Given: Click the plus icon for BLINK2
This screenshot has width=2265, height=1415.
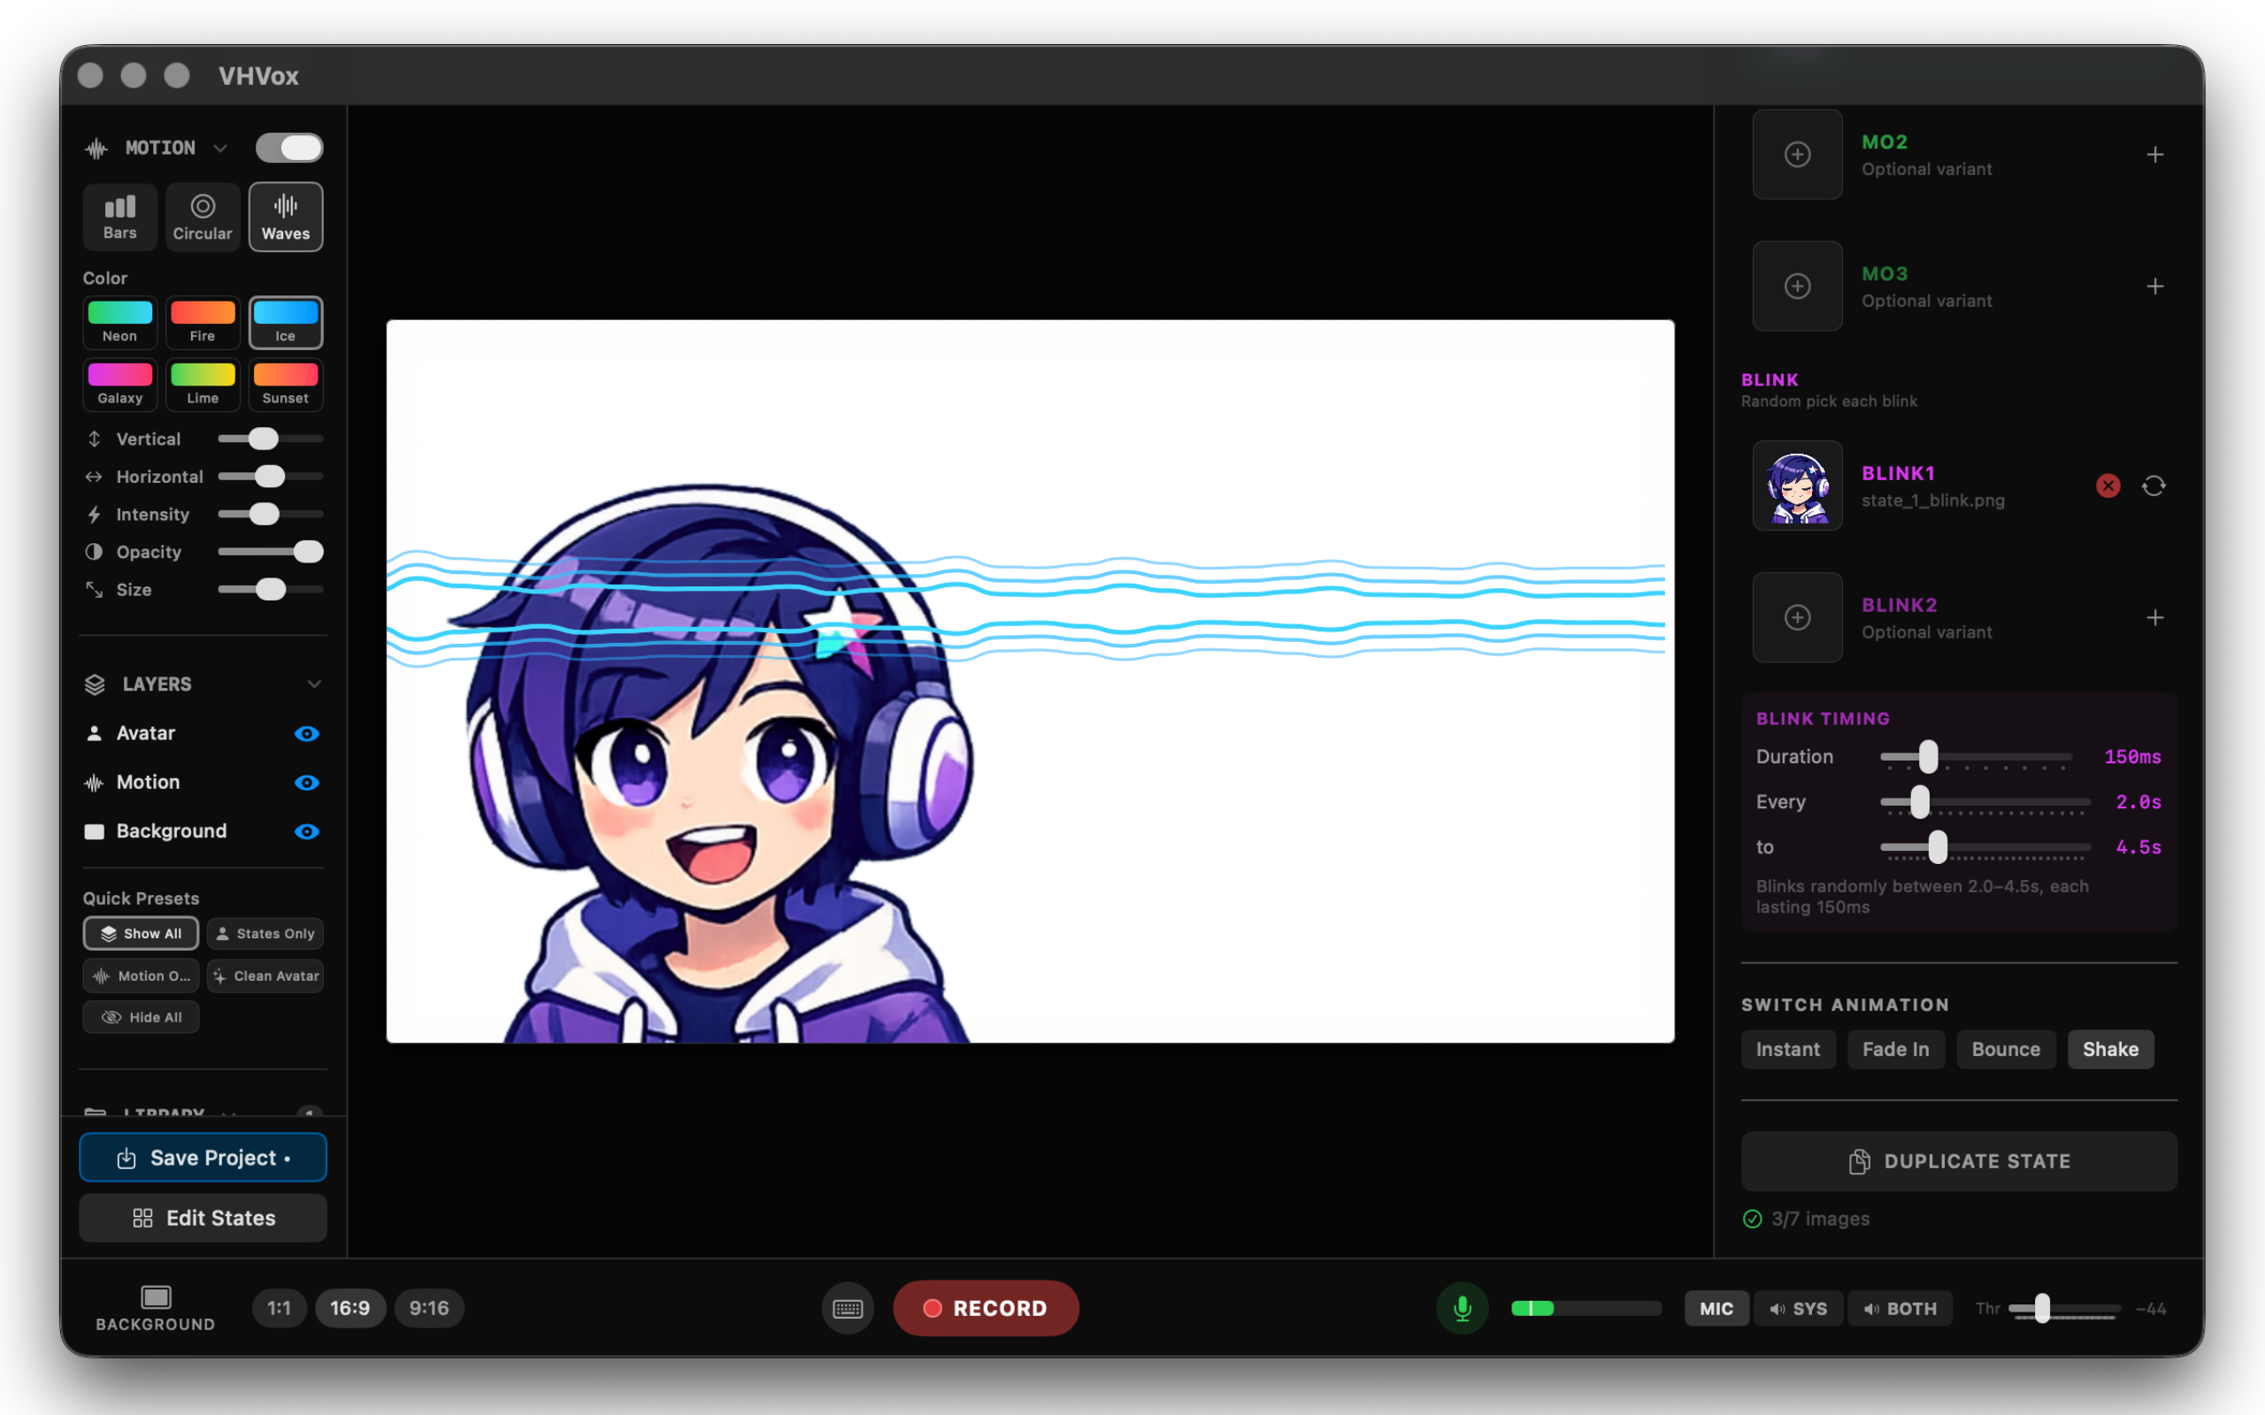Looking at the screenshot, I should (x=2154, y=617).
